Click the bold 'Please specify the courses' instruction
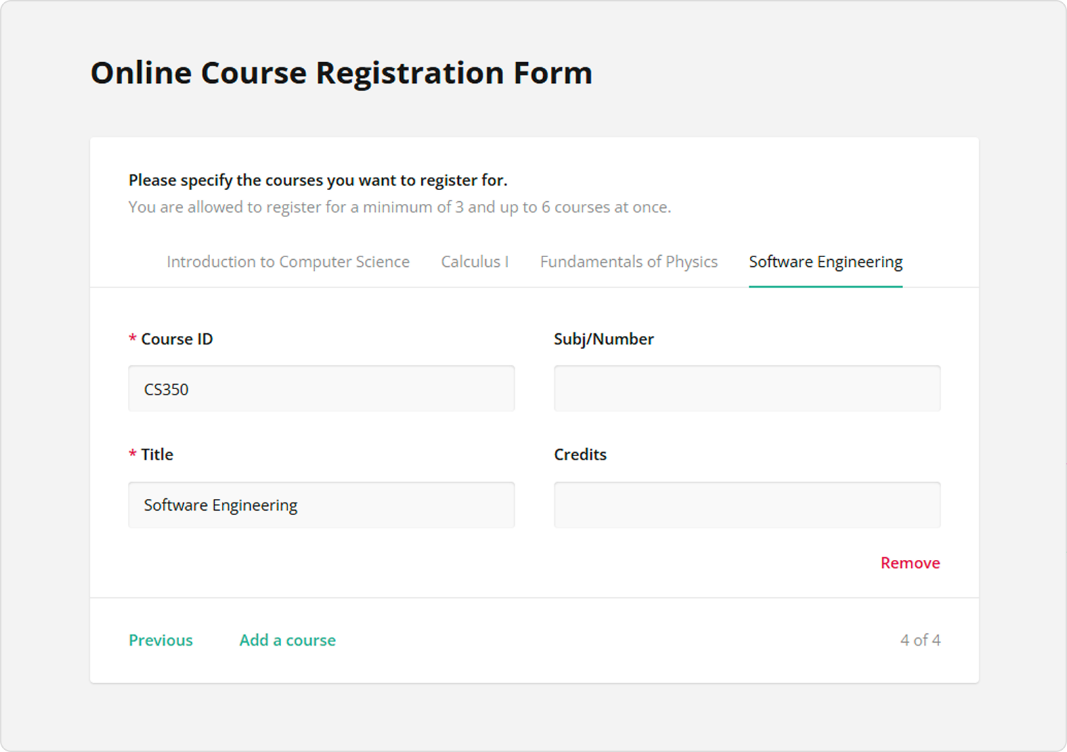1067x752 pixels. (318, 180)
